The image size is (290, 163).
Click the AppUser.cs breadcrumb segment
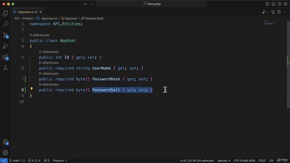pyautogui.click(x=47, y=19)
